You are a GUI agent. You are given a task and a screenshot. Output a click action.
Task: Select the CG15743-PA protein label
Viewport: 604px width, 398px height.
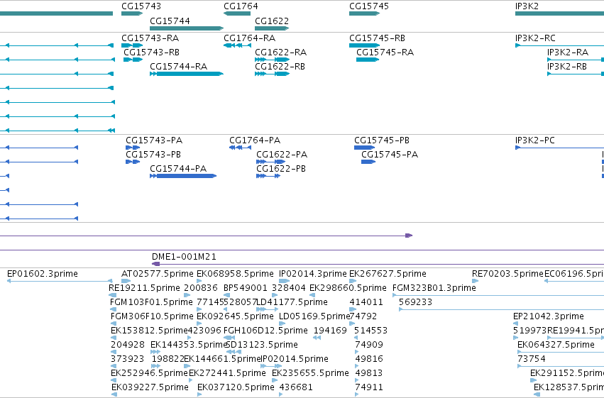tap(154, 140)
